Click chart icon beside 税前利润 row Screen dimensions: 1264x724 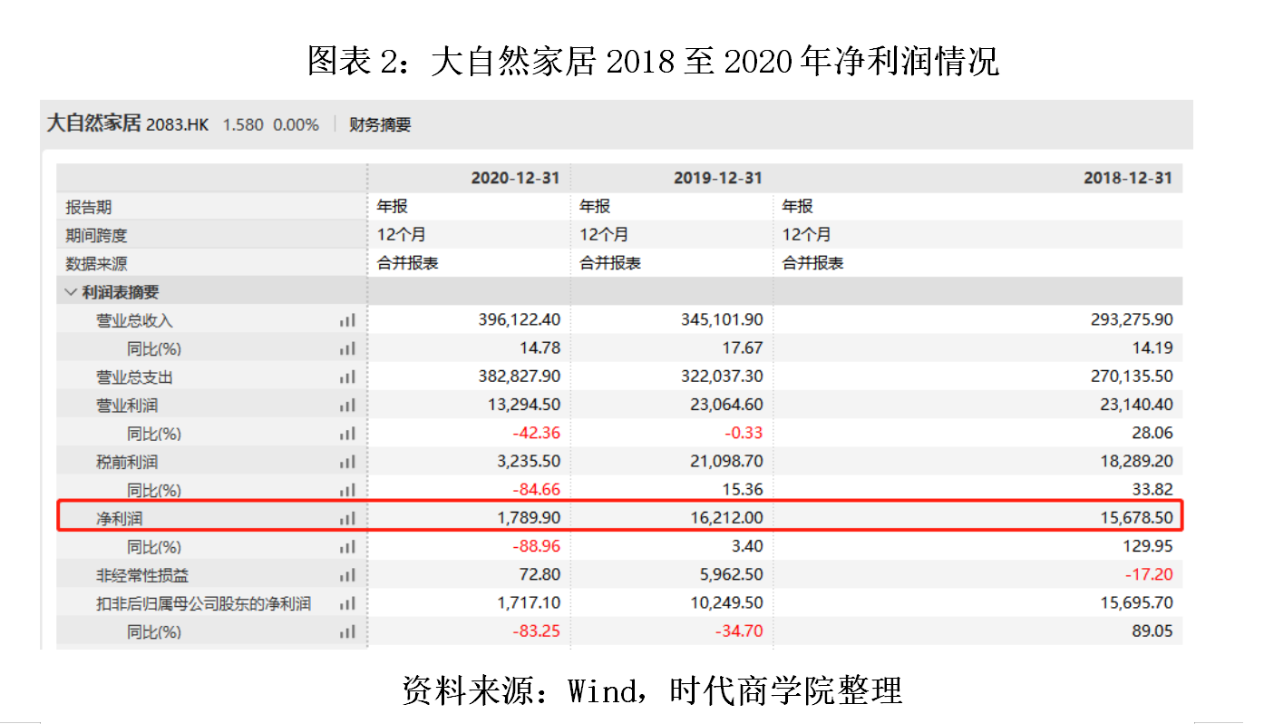[x=347, y=462]
